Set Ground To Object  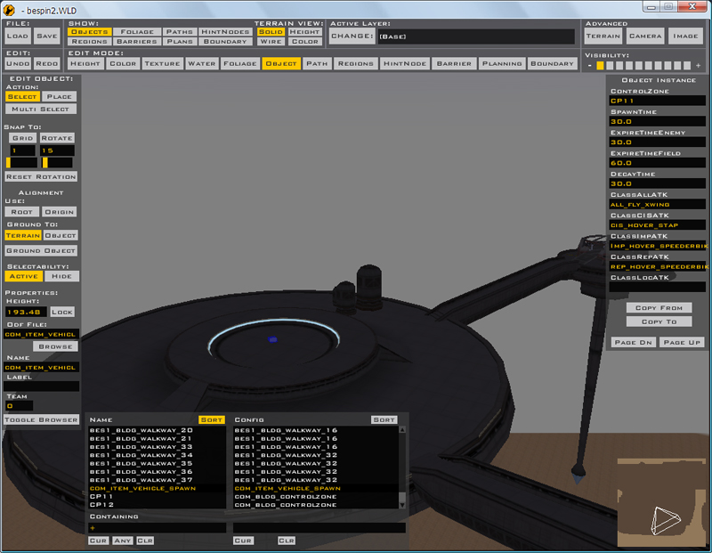click(61, 235)
